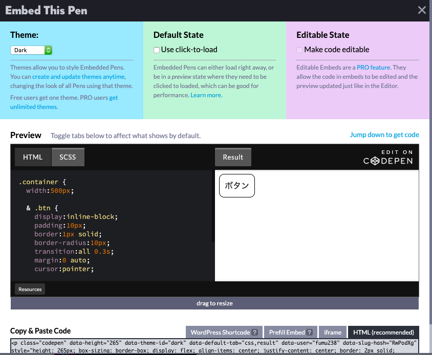
Task: Select the iframe embed option
Action: point(332,332)
